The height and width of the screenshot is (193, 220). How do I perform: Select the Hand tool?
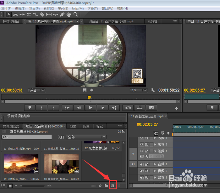[69, 14]
